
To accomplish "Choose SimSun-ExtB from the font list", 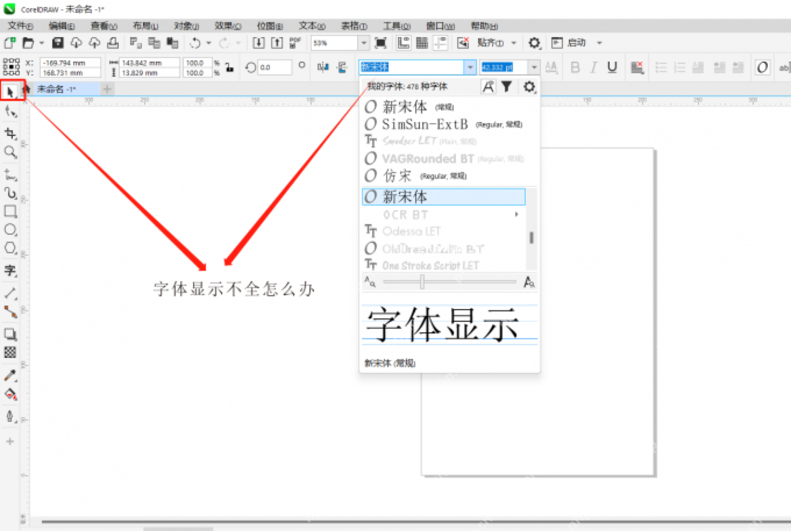I will tap(443, 124).
